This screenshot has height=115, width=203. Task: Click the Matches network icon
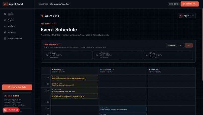(5, 32)
